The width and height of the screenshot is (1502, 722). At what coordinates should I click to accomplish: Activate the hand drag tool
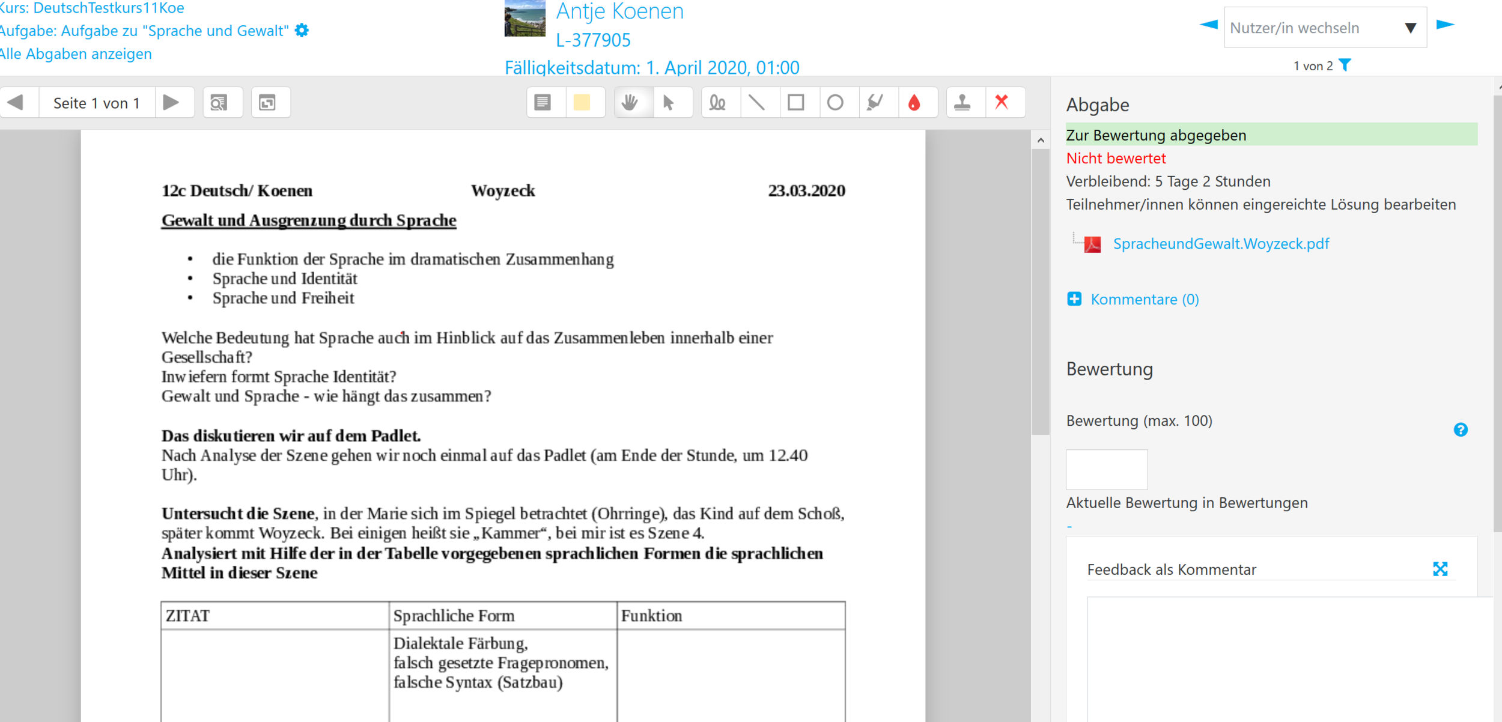point(630,103)
